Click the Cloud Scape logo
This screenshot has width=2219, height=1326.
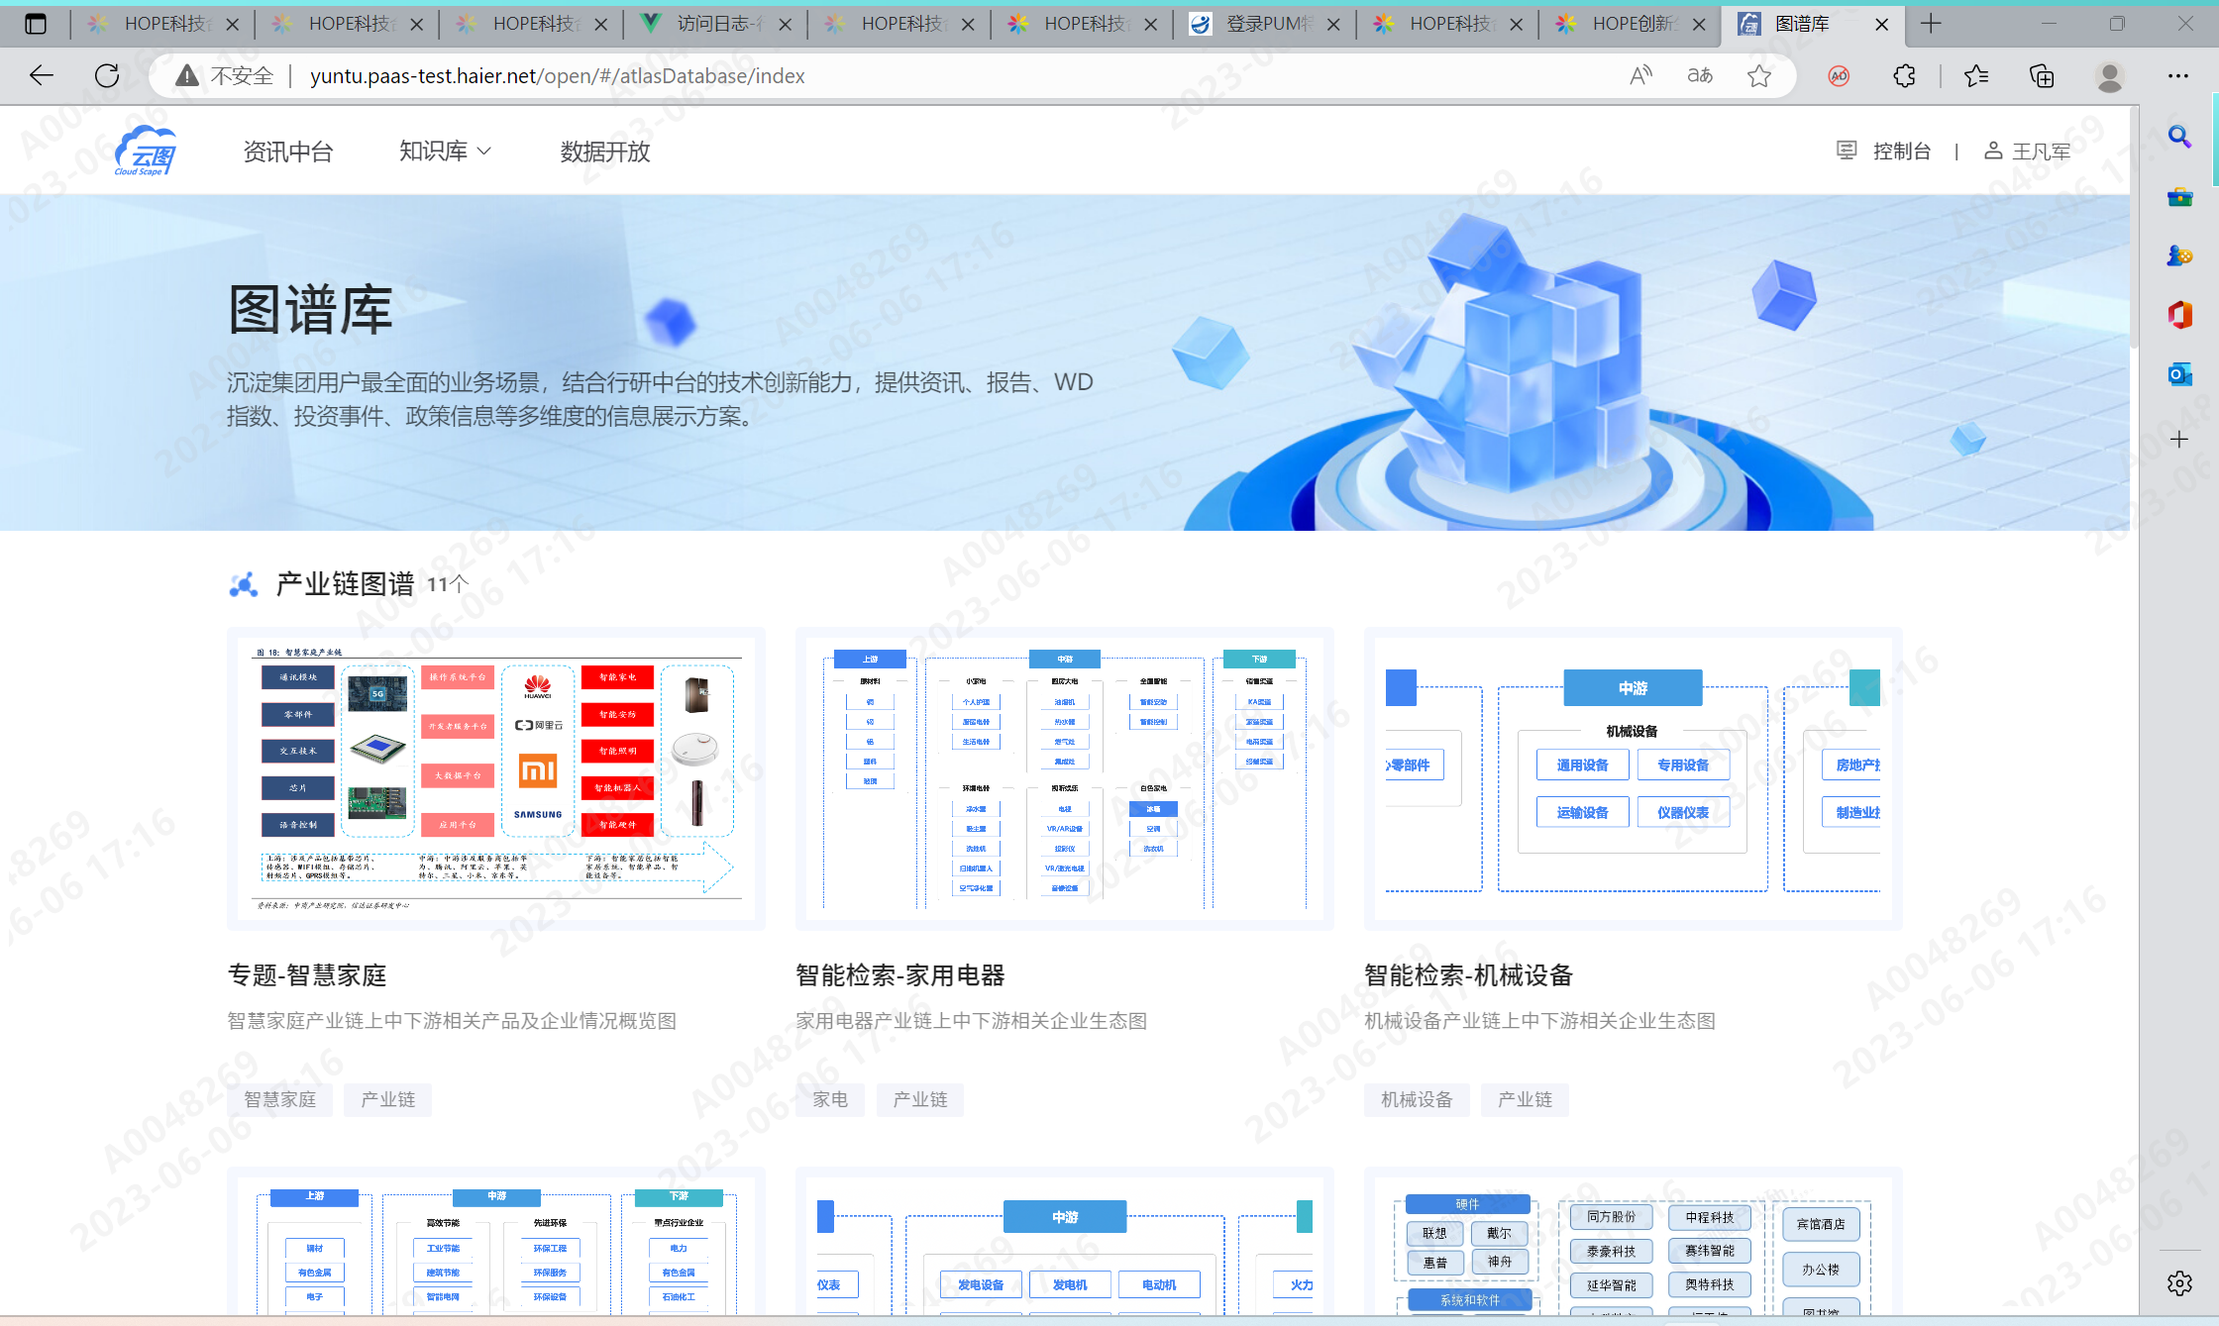coord(146,151)
